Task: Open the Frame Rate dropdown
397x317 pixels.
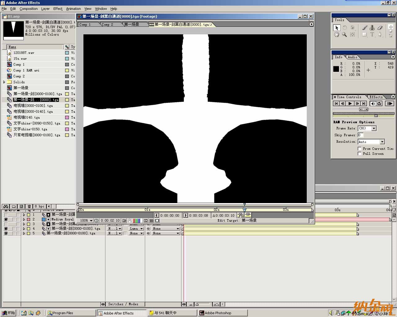Action: [x=374, y=128]
